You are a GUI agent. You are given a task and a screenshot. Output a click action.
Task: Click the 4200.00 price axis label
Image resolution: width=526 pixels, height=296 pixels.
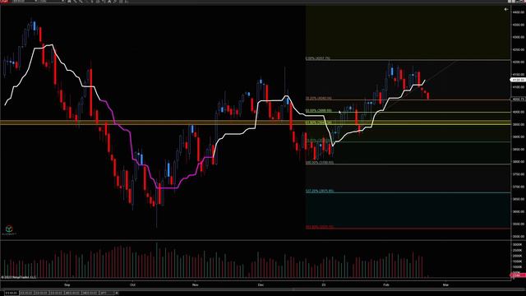click(519, 62)
